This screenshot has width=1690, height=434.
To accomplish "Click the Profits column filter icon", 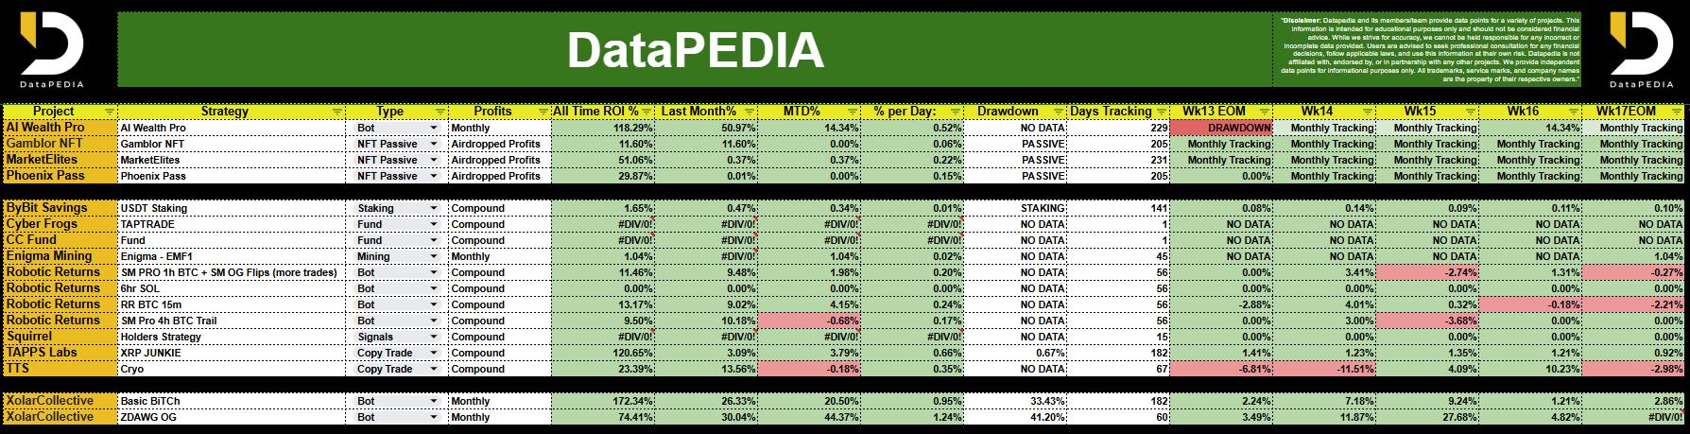I will coord(543,112).
